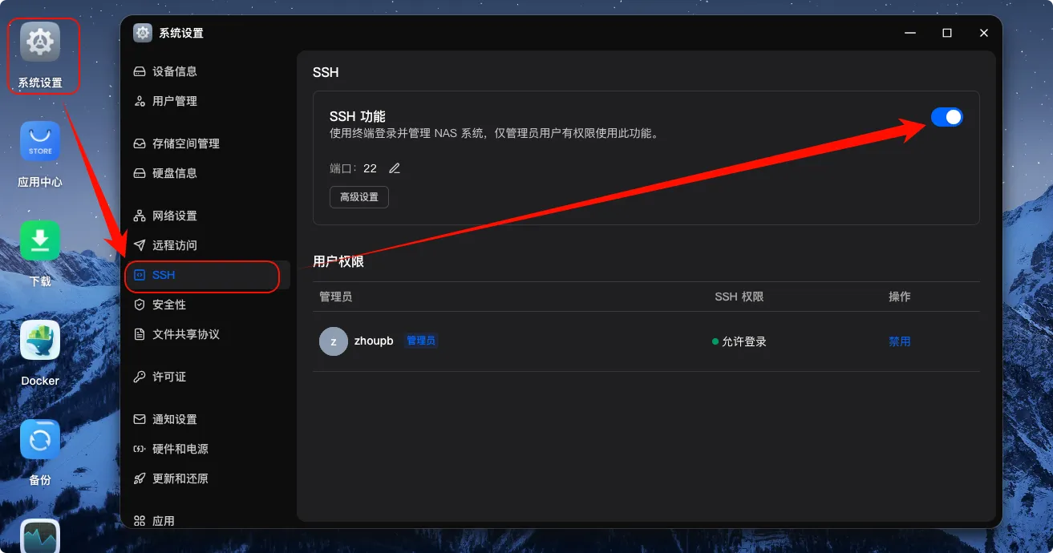This screenshot has height=553, width=1053.
Task: Click the 应用 grid icon at sidebar bottom
Action: point(140,520)
